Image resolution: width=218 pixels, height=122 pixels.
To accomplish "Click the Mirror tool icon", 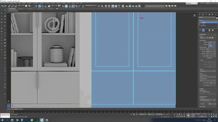I will [99, 6].
